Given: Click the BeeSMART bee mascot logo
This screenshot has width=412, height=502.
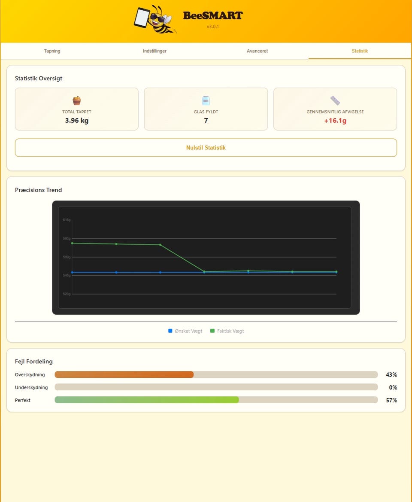Looking at the screenshot, I should 155,19.
